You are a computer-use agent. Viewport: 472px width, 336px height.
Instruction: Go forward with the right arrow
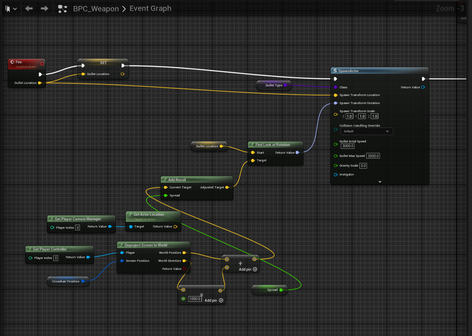coord(44,8)
